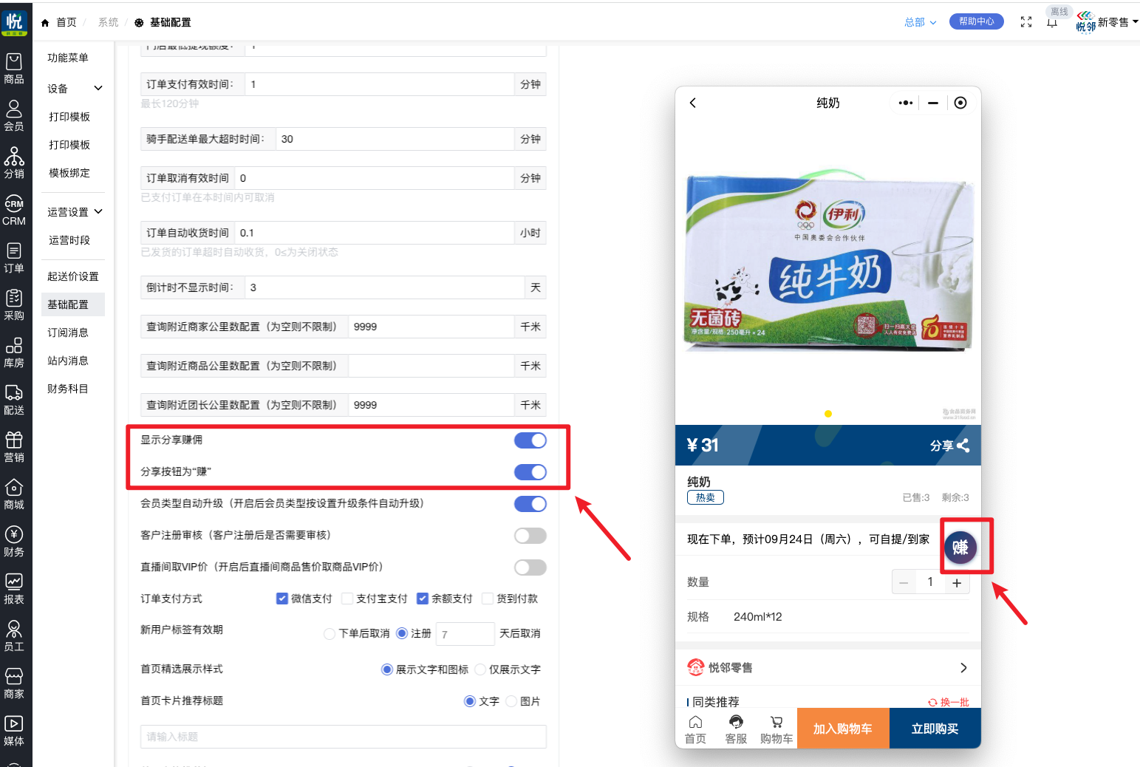1140x767 pixels.
Task: Click 查询附近商品公里数配置 empty input
Action: click(x=431, y=366)
